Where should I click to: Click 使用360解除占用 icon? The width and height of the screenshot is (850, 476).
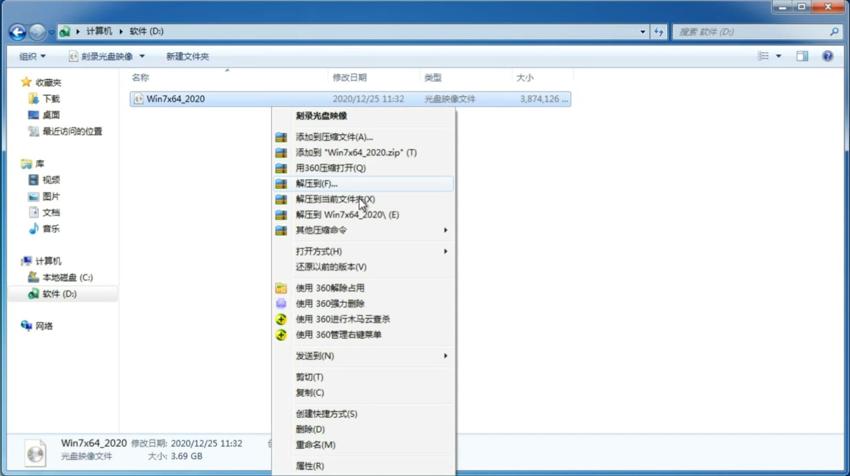pyautogui.click(x=280, y=288)
